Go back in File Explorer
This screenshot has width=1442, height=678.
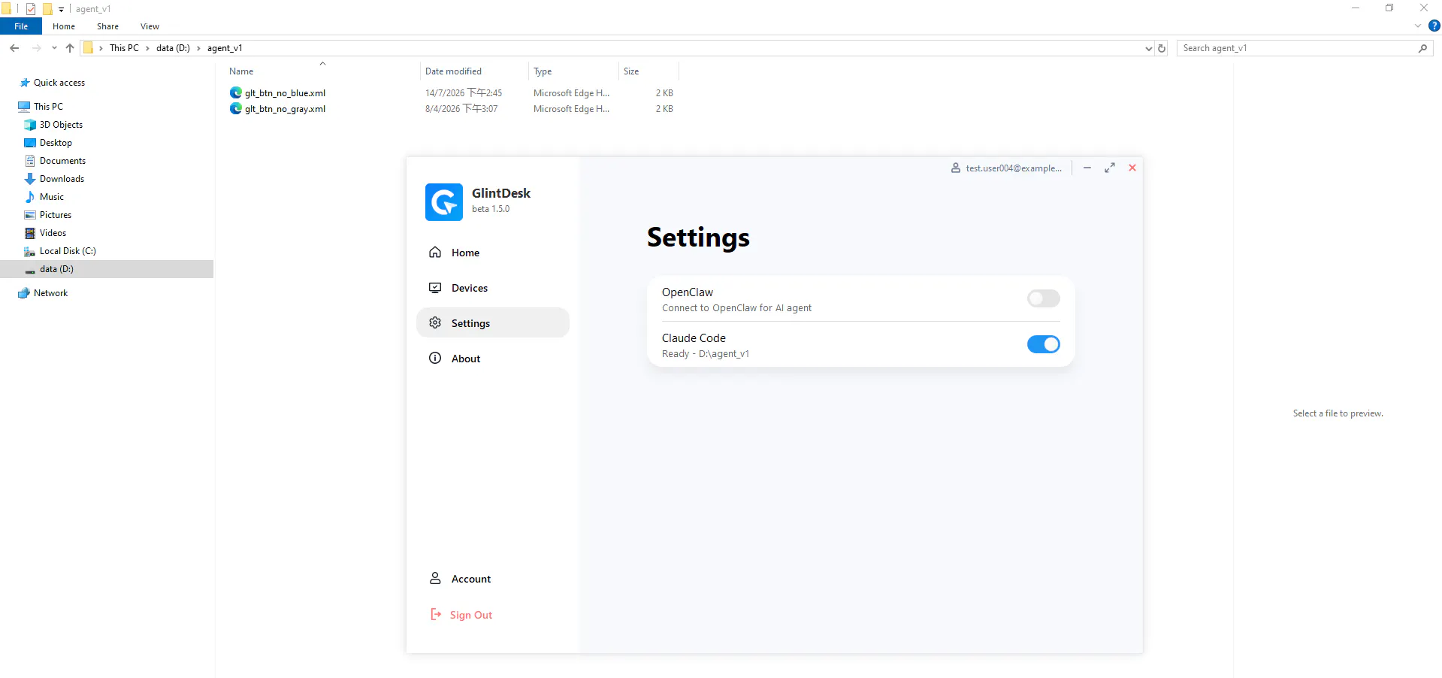point(14,48)
